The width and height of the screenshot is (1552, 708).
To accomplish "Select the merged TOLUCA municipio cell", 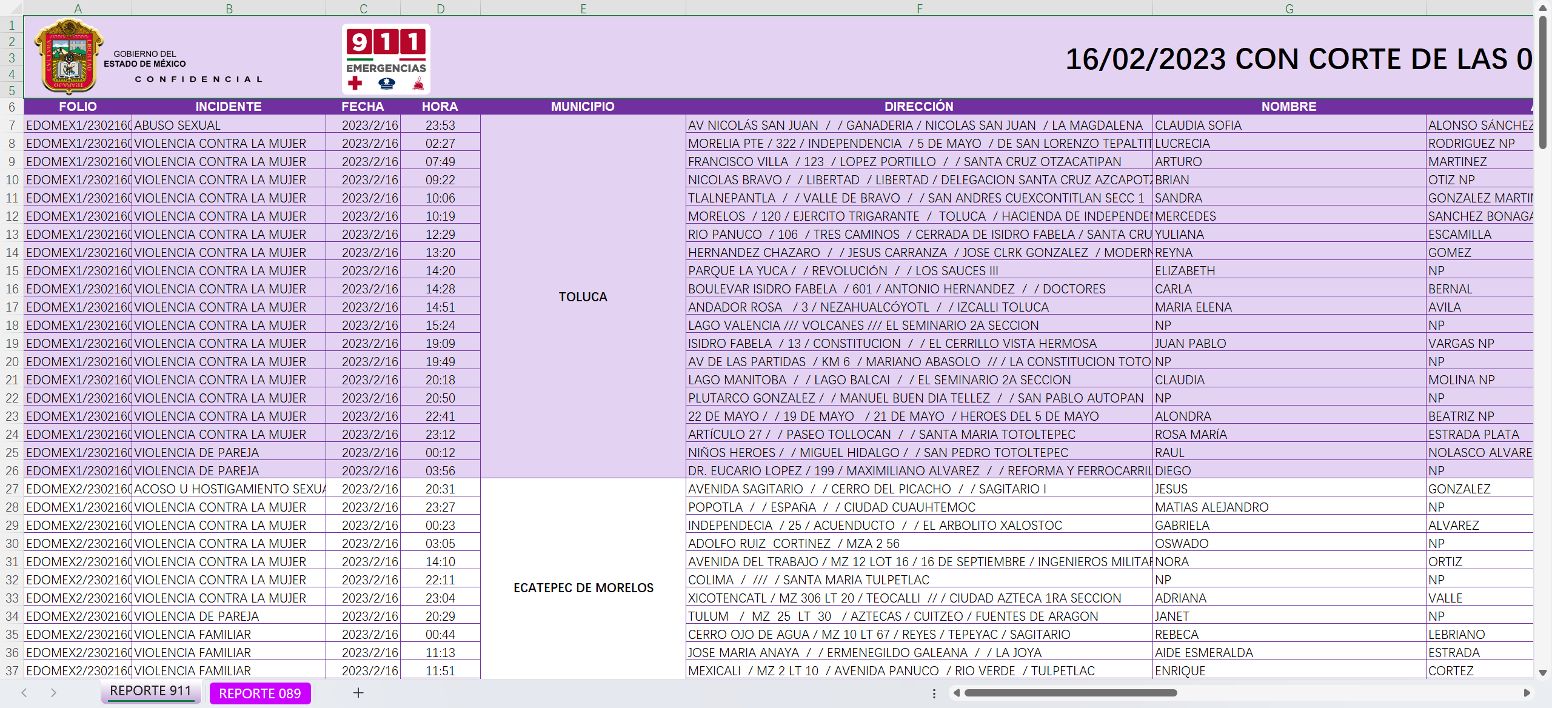I will tap(583, 296).
